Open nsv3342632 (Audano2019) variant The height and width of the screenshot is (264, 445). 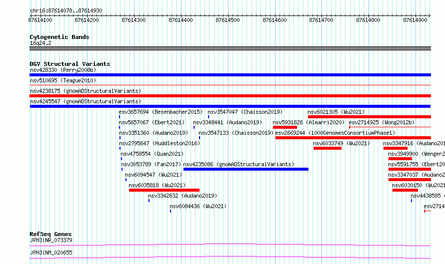point(182,196)
